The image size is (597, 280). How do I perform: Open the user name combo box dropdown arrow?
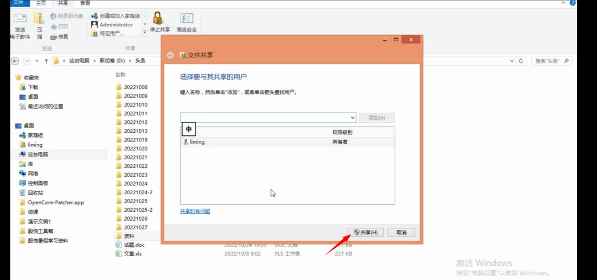(x=353, y=118)
